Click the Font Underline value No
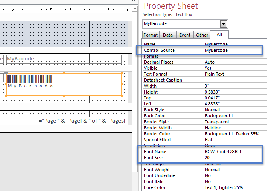 [208, 175]
